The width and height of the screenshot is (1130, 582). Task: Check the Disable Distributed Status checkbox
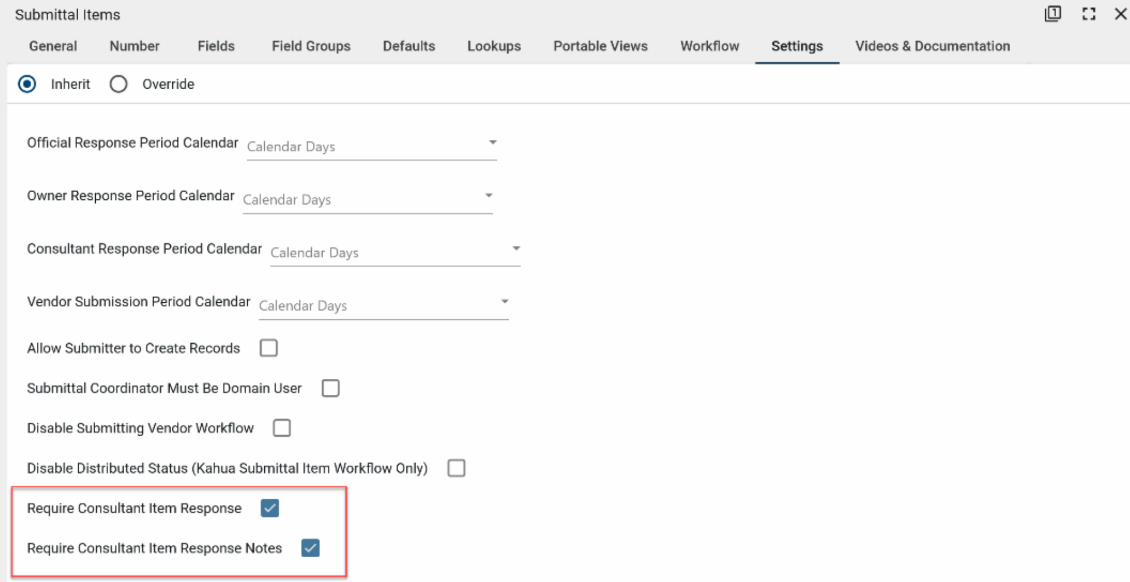[456, 468]
